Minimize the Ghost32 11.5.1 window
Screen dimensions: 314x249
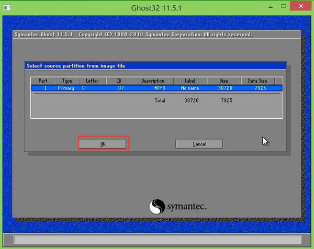tap(271, 7)
